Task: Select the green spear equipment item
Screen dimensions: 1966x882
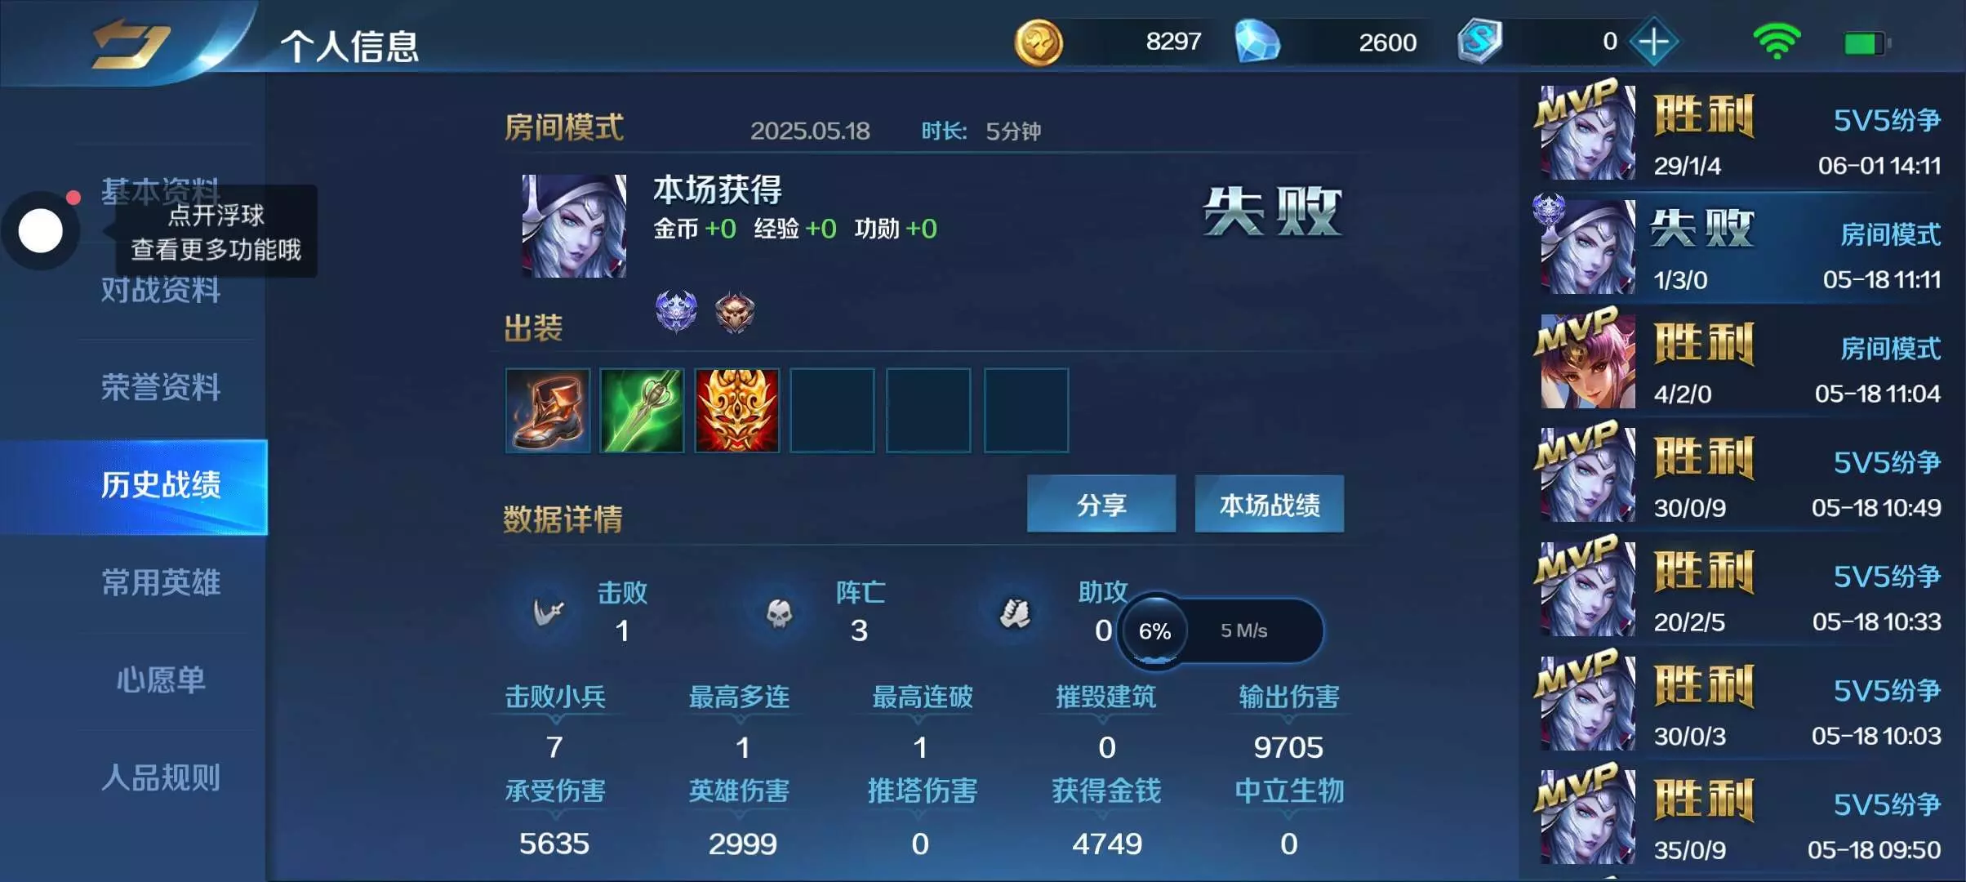Action: pos(642,410)
